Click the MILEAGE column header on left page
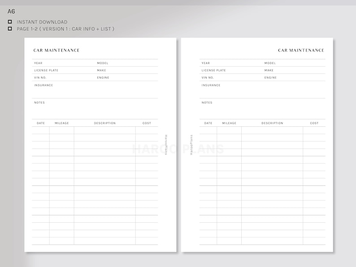The width and height of the screenshot is (356, 267). (x=62, y=123)
